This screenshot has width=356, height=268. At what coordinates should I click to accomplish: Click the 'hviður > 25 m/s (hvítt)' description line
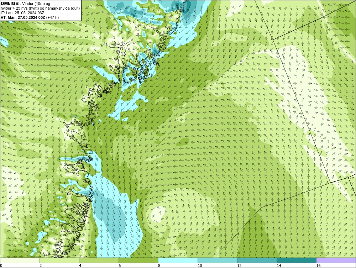point(40,9)
